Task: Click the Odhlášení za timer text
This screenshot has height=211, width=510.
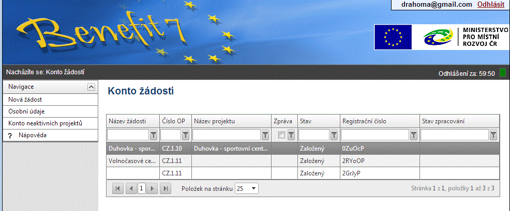Action: [x=467, y=74]
